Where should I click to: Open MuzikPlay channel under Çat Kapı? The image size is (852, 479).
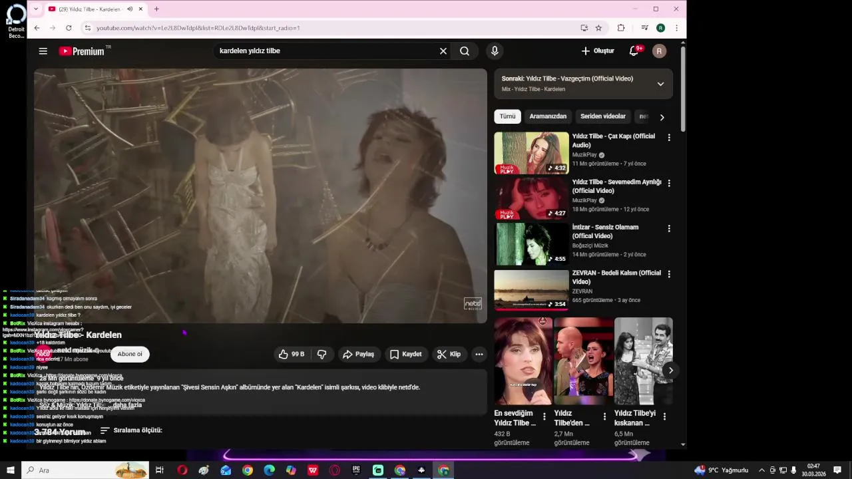[584, 155]
